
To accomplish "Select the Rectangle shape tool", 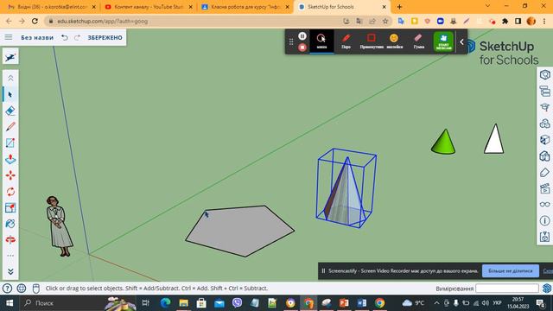I will tap(10, 143).
